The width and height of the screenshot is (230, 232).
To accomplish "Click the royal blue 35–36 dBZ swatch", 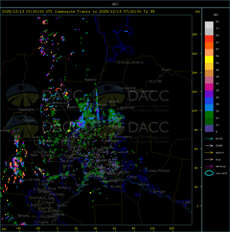I will (x=209, y=101).
